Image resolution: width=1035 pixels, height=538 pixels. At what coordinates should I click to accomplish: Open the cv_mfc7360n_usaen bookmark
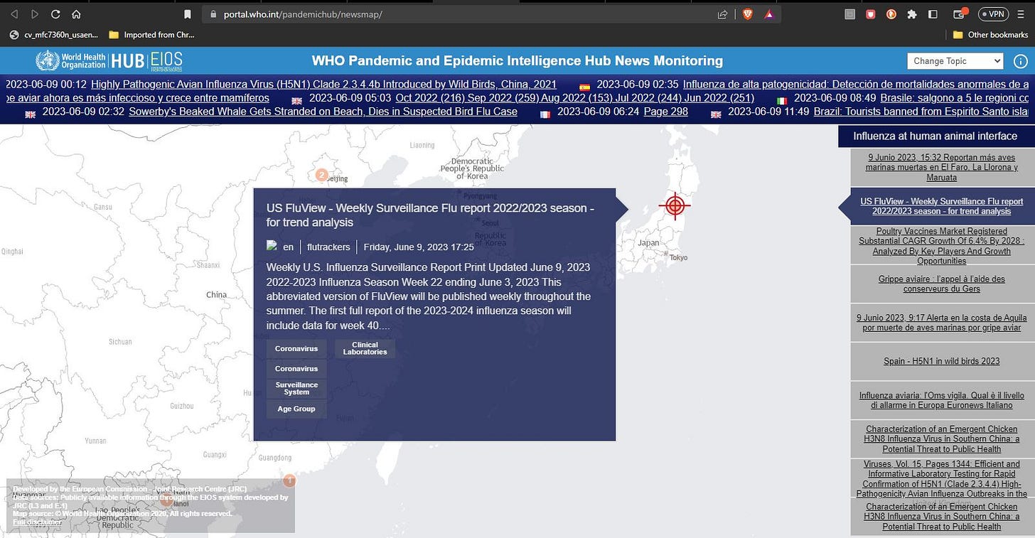(53, 34)
